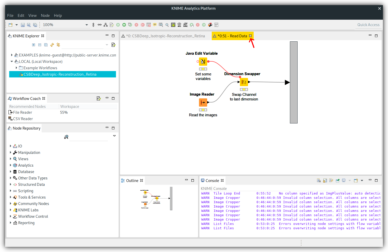Expand the Manipulation category in Node Repository

coord(10,153)
